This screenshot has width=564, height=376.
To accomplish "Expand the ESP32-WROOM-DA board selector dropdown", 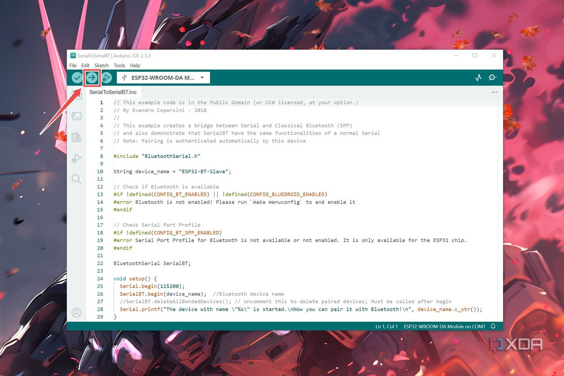I will point(163,78).
